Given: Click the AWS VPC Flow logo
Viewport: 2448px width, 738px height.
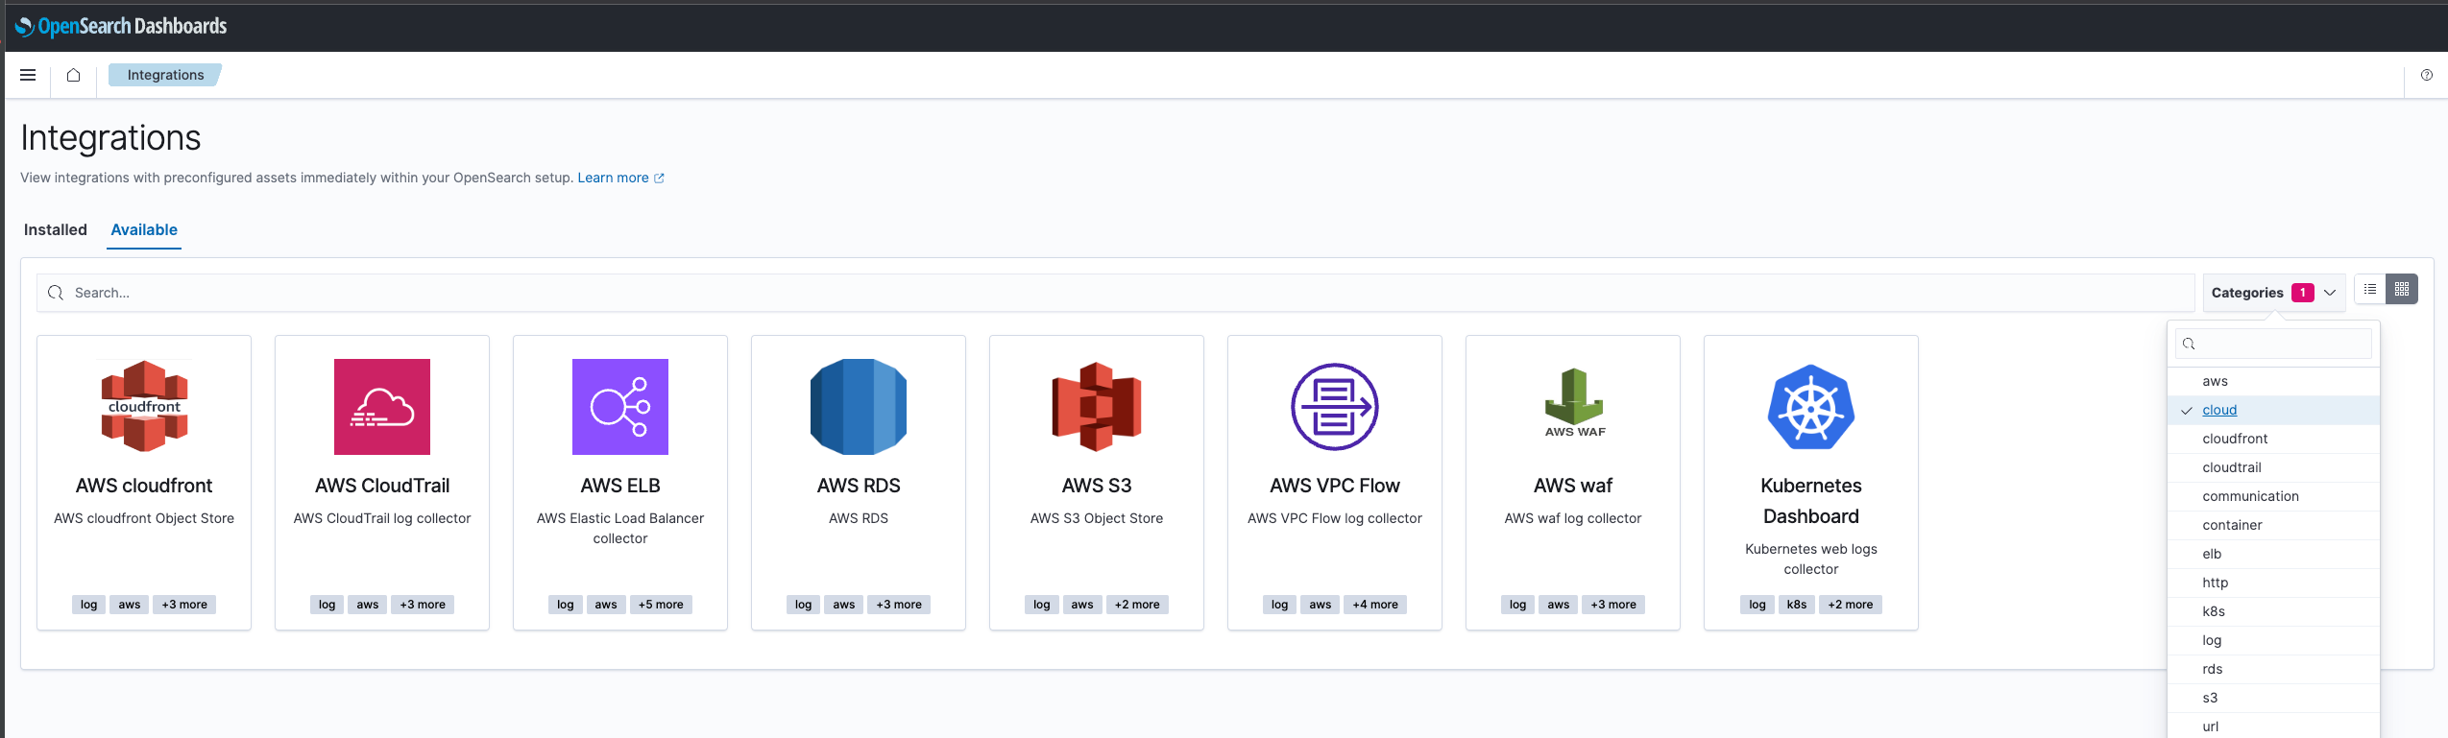Looking at the screenshot, I should click(1335, 407).
